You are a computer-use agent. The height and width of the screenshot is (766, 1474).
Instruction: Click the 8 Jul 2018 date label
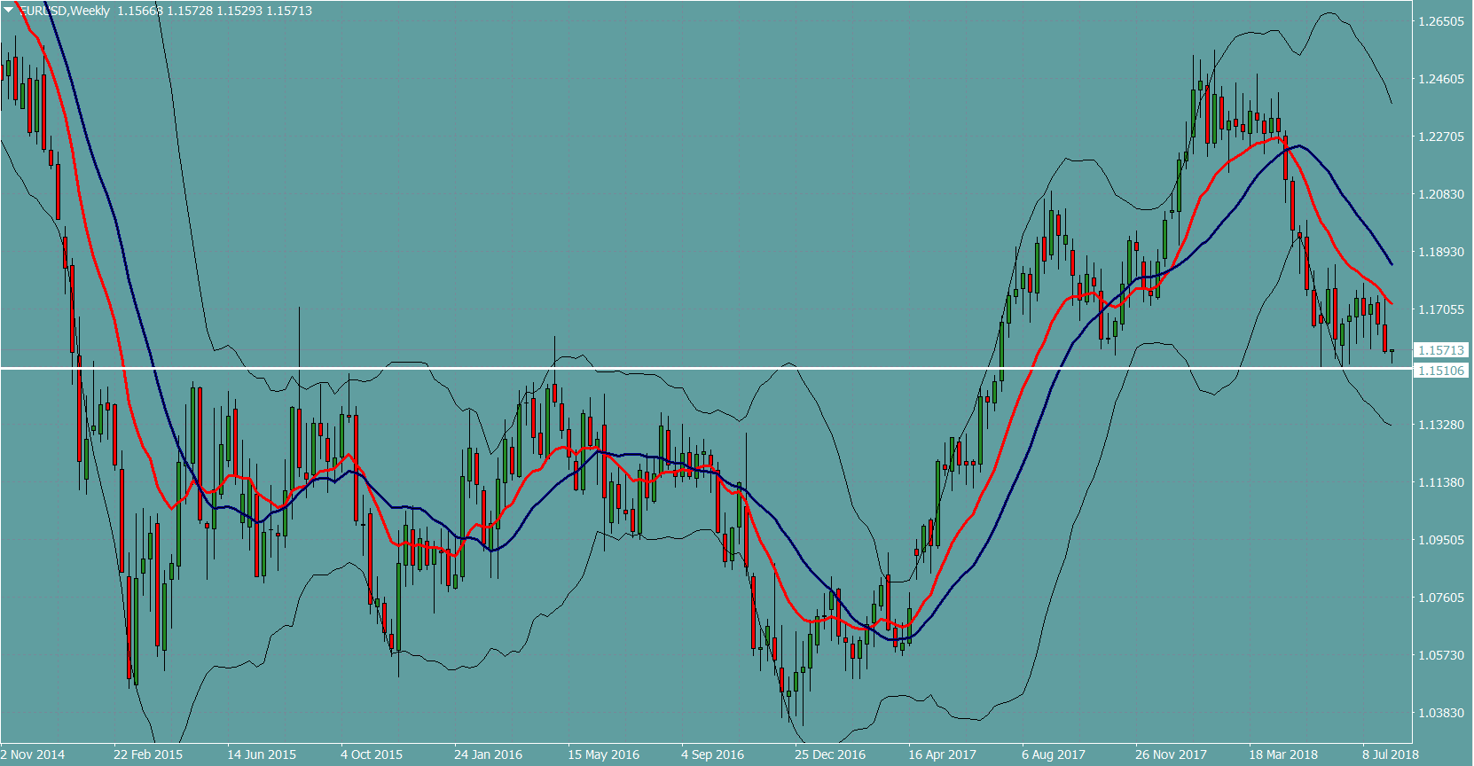pyautogui.click(x=1391, y=754)
